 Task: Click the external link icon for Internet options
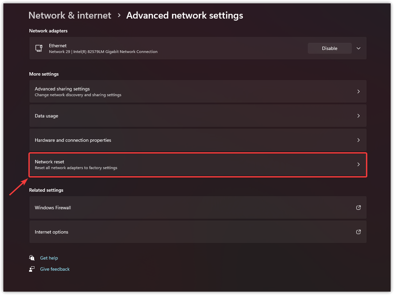[359, 232]
